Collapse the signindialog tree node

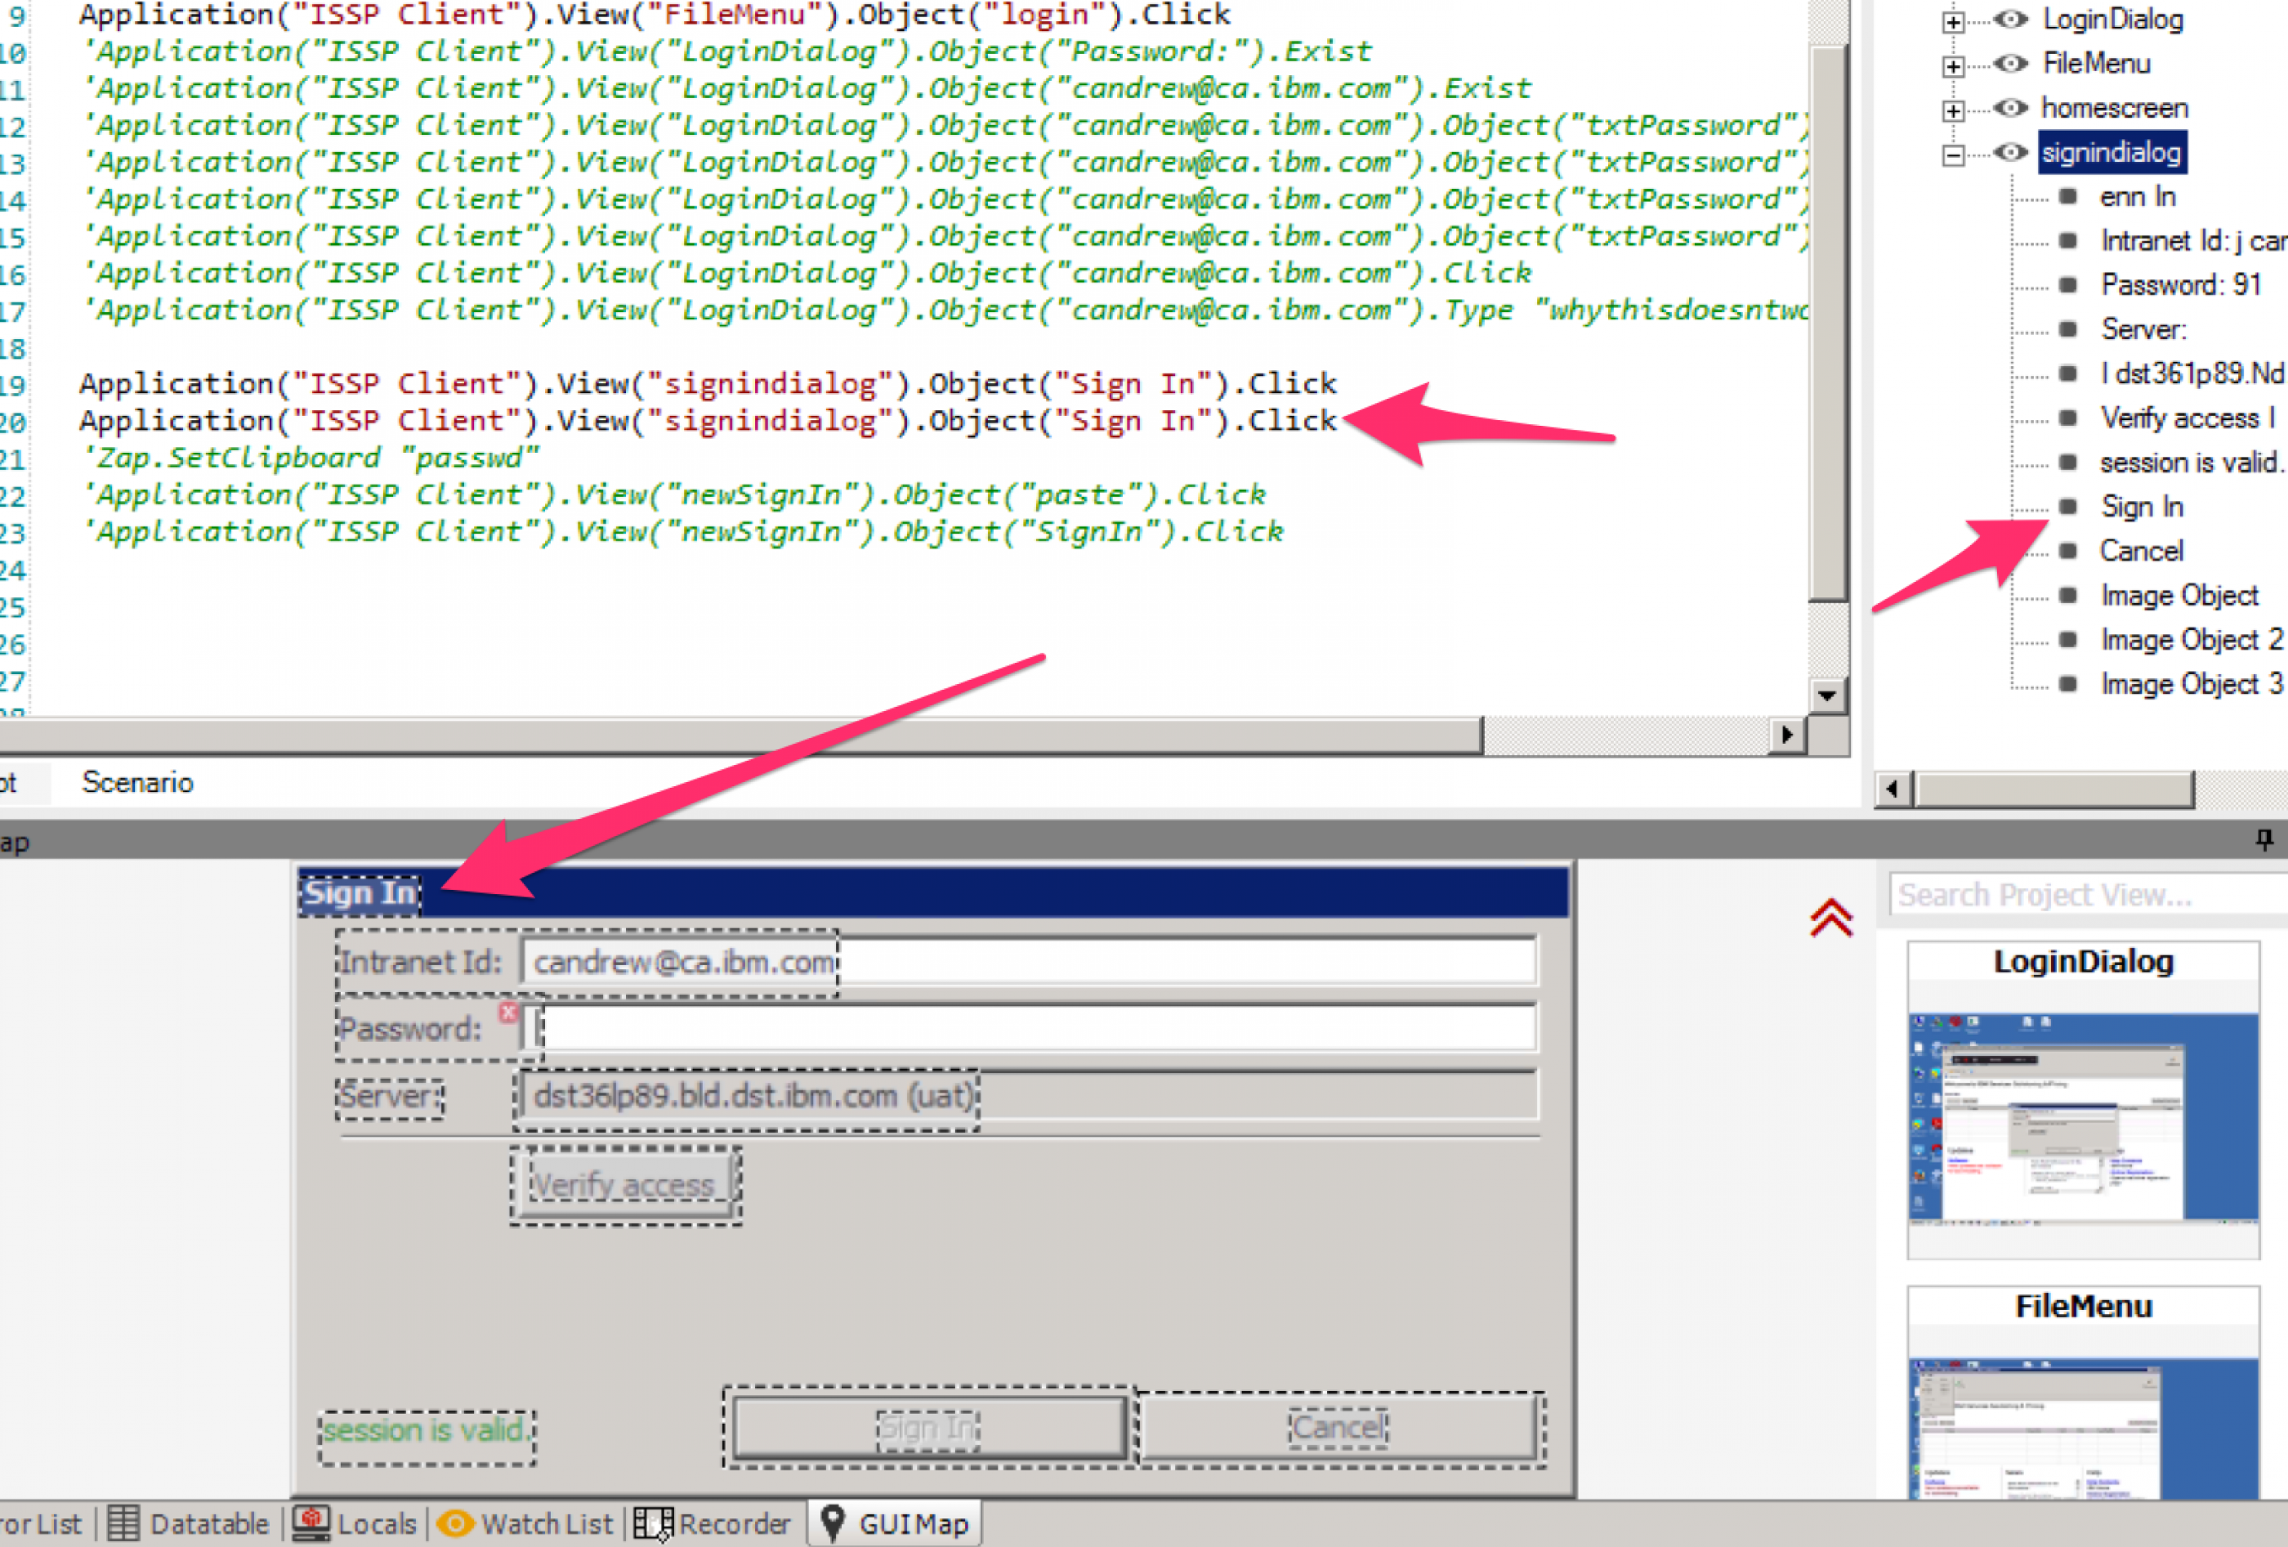(x=1953, y=154)
